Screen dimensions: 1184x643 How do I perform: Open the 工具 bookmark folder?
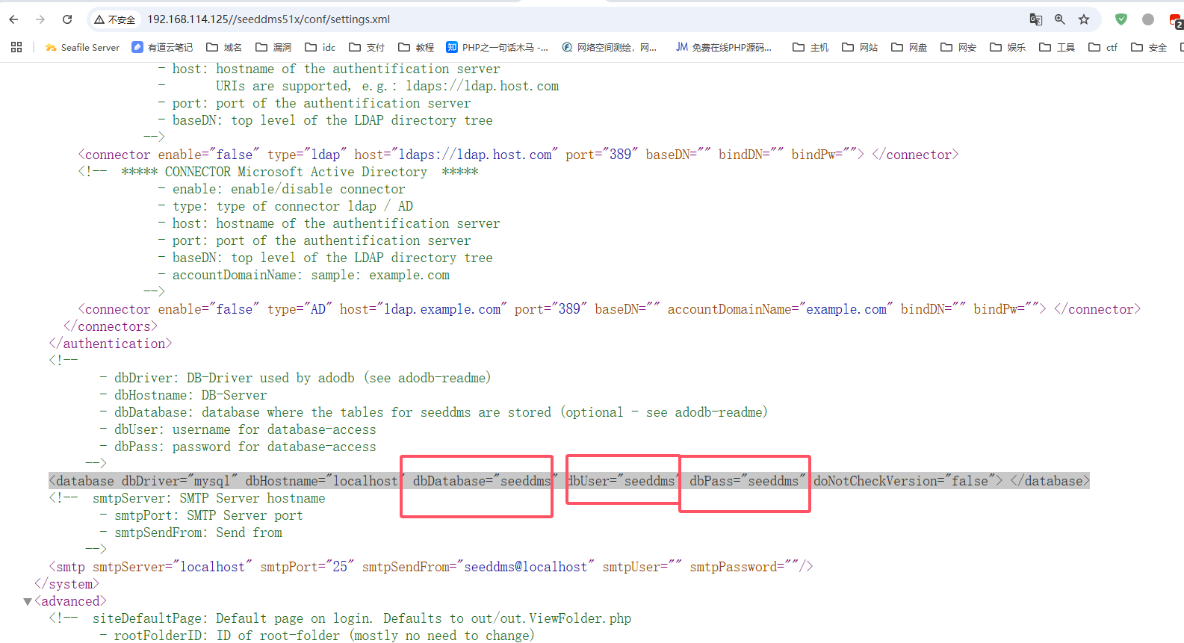pos(1056,47)
